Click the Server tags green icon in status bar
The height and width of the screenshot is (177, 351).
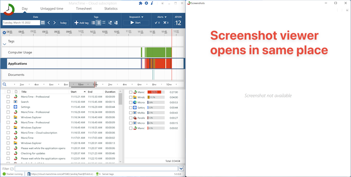[x=97, y=174]
